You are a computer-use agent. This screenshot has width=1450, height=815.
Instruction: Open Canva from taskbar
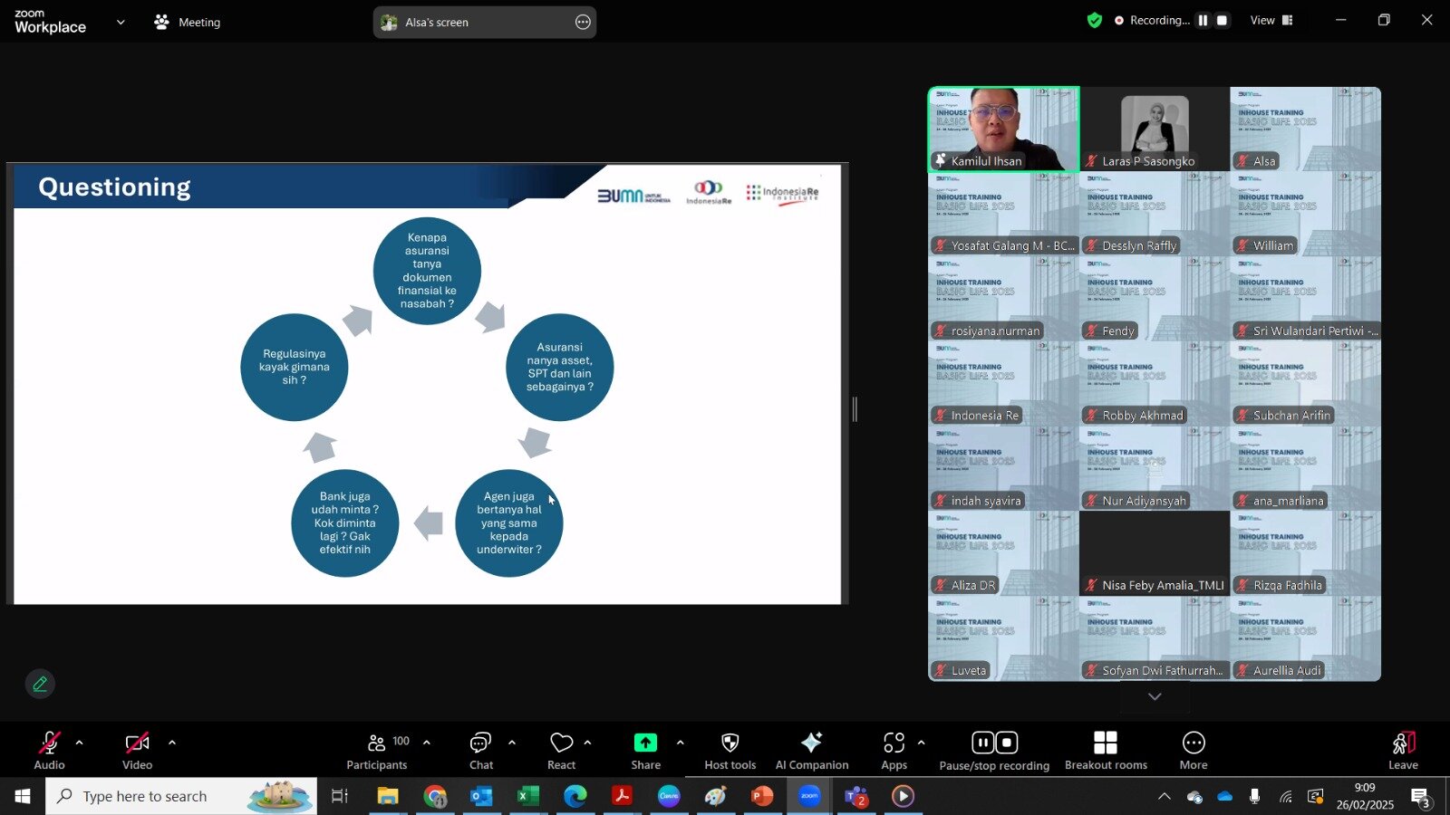(x=669, y=796)
